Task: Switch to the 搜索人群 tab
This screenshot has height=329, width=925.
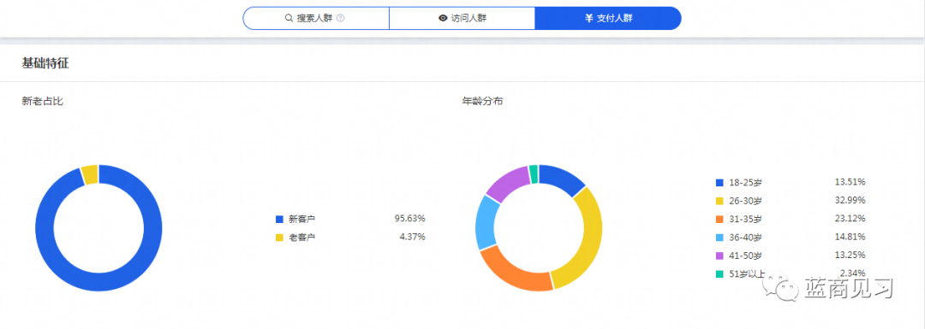Action: [x=315, y=18]
